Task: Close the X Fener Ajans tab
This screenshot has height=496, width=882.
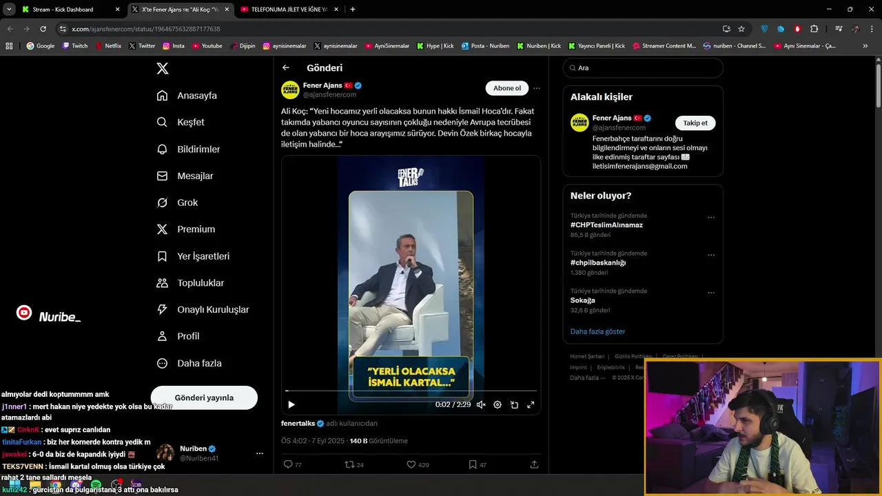Action: 227,10
